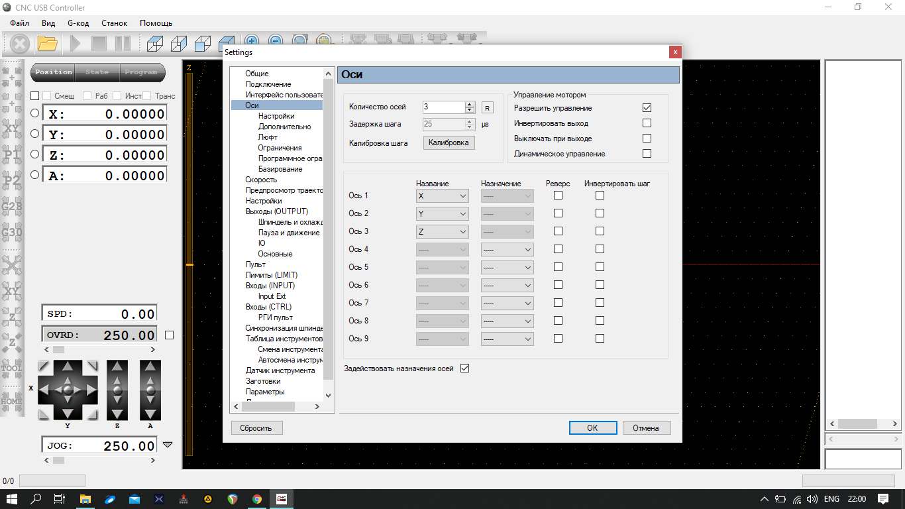Click the P1 position icon in sidebar
This screenshot has height=509, width=905.
coord(12,155)
